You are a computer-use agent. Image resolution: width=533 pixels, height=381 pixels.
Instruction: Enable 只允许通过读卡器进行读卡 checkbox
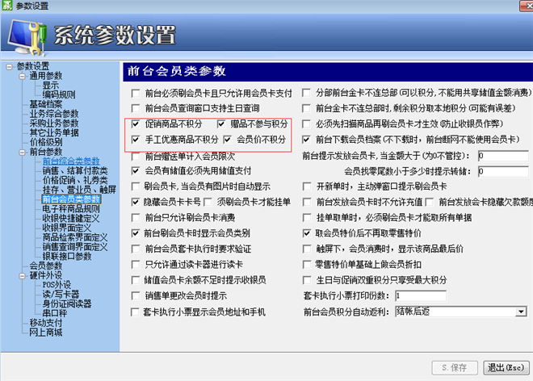[x=136, y=265]
